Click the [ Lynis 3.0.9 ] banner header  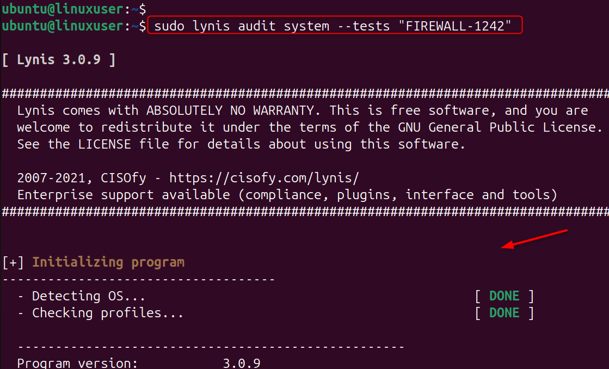pos(58,59)
